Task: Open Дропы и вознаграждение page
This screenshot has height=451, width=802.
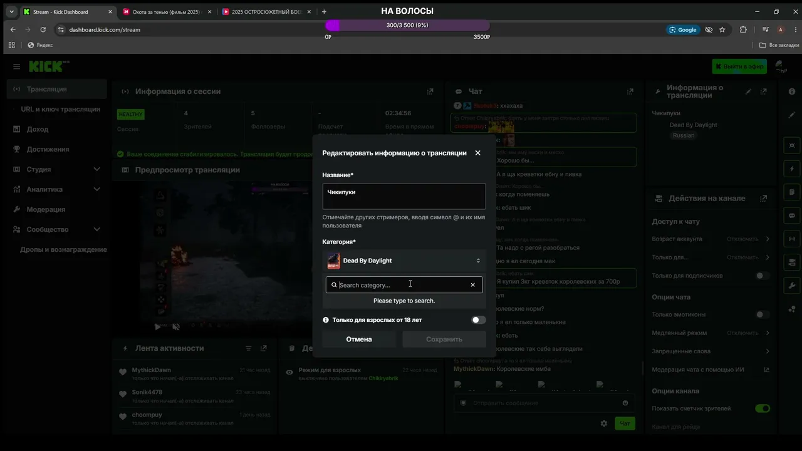Action: pyautogui.click(x=63, y=249)
